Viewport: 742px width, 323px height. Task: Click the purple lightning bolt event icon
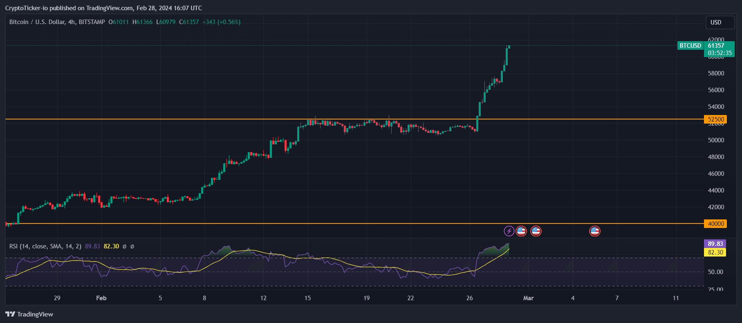click(x=509, y=231)
